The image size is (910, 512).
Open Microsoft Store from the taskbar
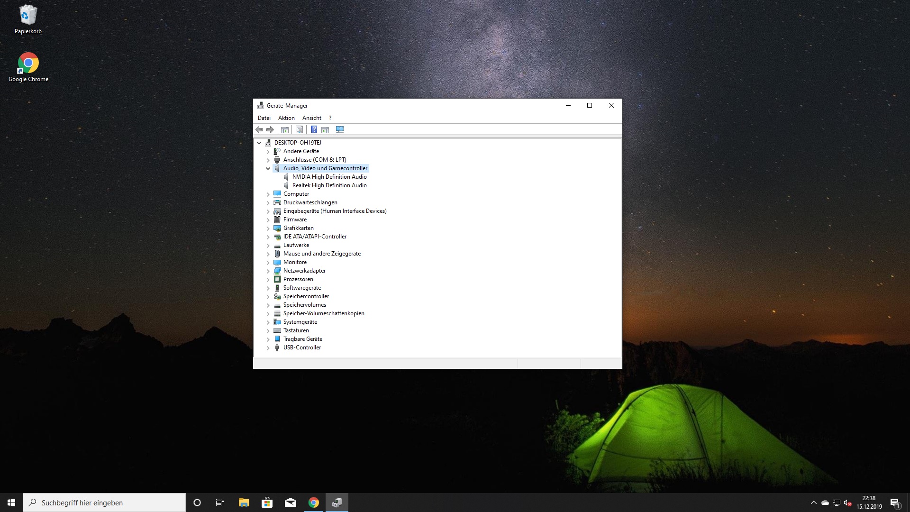coord(267,503)
